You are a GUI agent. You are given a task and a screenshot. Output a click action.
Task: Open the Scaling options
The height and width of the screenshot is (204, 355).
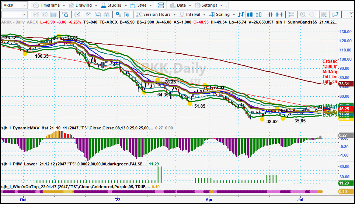coord(219,14)
